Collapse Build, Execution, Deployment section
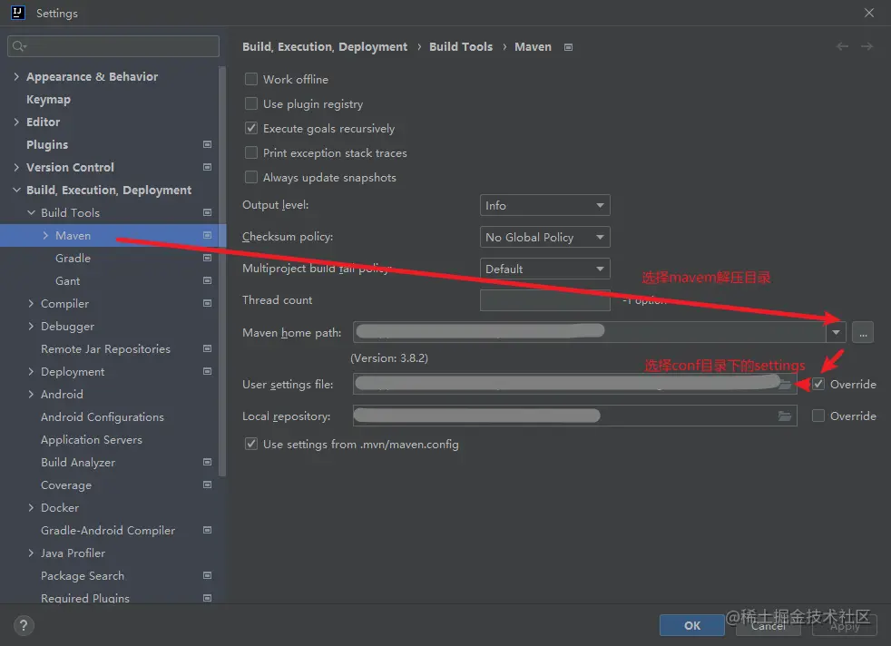Viewport: 891px width, 646px height. pos(16,190)
